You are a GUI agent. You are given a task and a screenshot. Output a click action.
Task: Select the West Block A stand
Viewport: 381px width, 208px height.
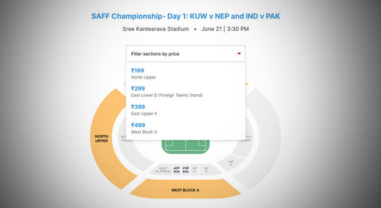point(185,190)
